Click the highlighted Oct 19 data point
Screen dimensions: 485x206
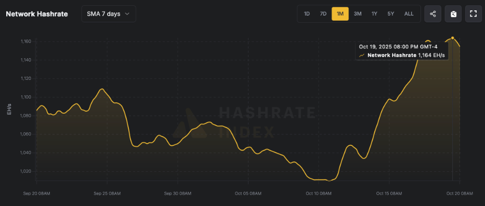tap(453, 38)
